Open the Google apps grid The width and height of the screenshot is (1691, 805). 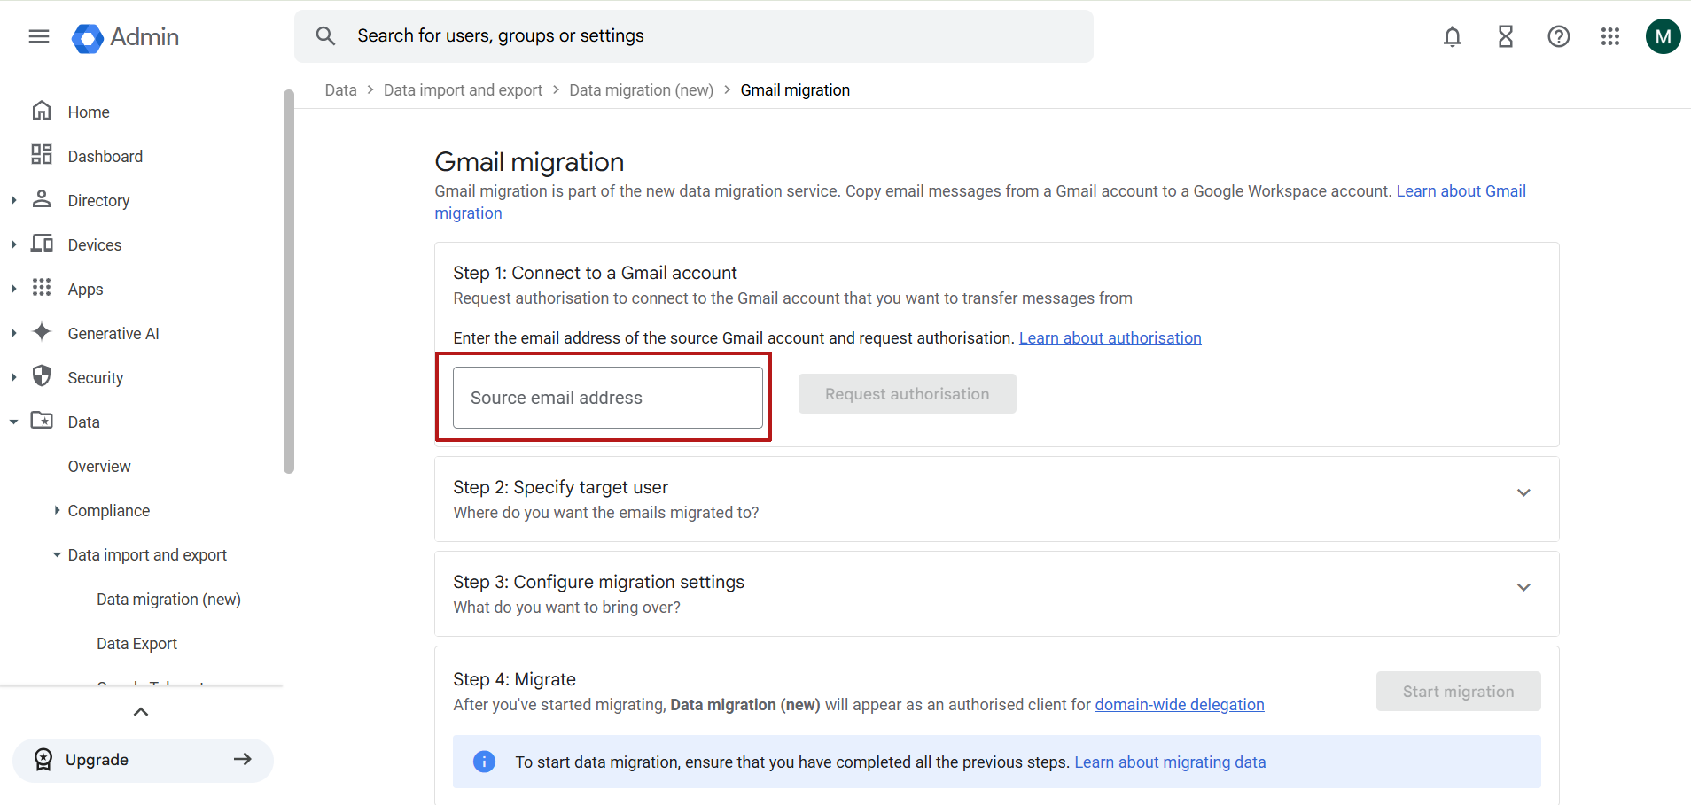[x=1610, y=36]
